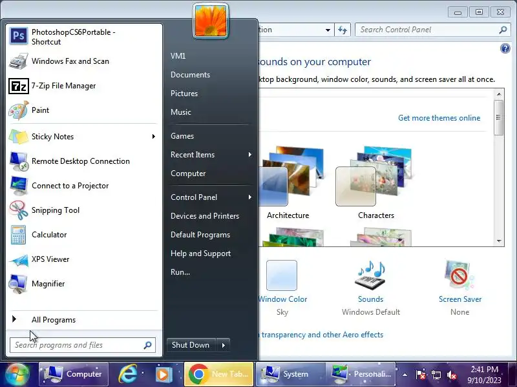
Task: Open Games from Start menu
Action: tap(182, 136)
